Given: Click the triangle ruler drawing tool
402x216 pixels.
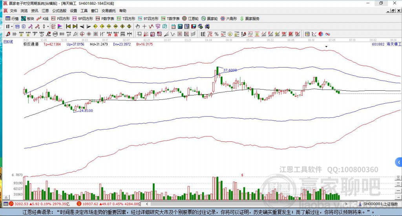Looking at the screenshot, I should (x=75, y=34).
